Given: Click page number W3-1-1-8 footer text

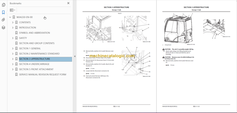Looking at the screenshot, I should tap(116, 107).
